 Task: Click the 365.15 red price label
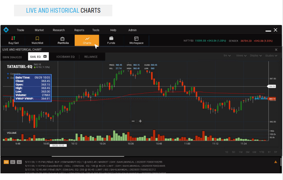click(272, 99)
